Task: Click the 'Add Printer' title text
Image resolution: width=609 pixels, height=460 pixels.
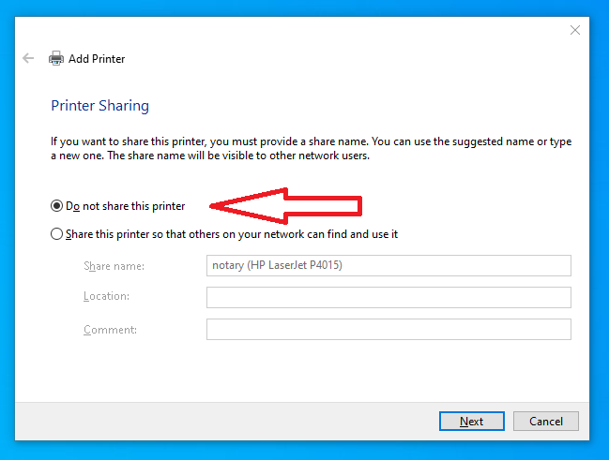Action: click(x=97, y=59)
